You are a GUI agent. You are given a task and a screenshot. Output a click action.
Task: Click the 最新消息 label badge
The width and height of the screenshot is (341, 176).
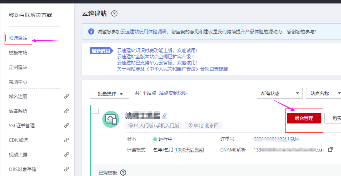pyautogui.click(x=101, y=51)
